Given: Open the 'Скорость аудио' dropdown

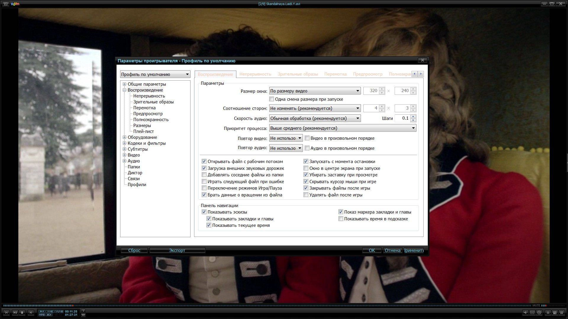Looking at the screenshot, I should [x=315, y=118].
